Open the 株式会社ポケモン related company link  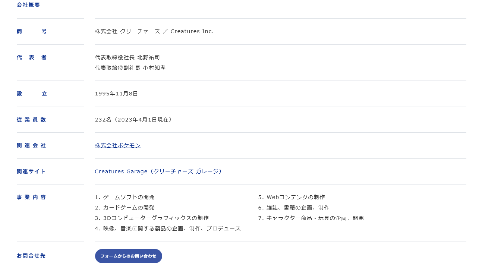tap(118, 145)
